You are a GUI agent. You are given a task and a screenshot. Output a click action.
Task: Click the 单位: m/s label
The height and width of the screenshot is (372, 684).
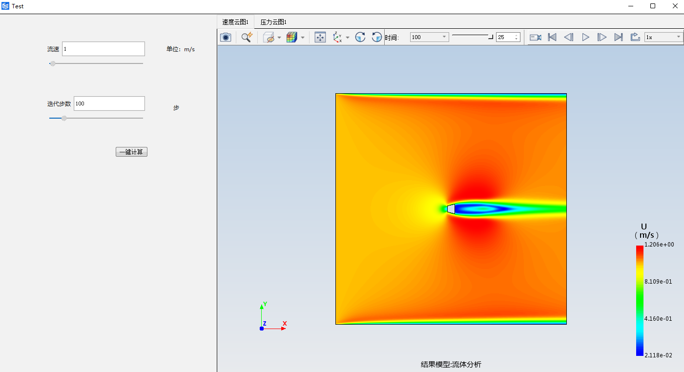[181, 49]
